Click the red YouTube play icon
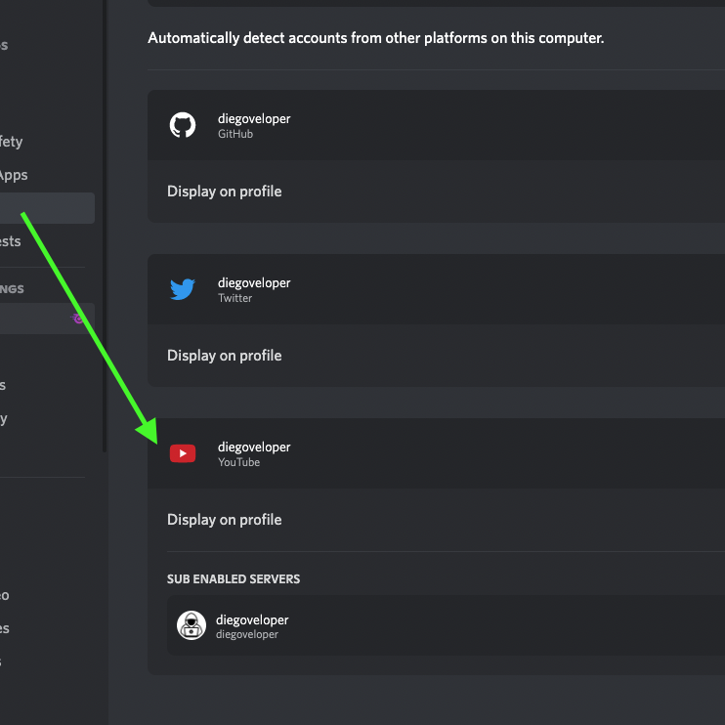Viewport: 725px width, 725px height. pyautogui.click(x=183, y=453)
